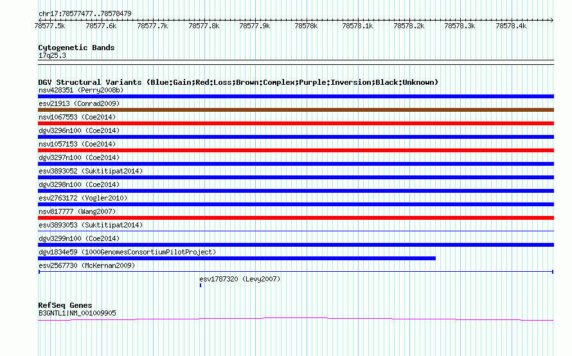This screenshot has height=356, width=572.
Task: Click the 78577.9k ruler tick label
Action: (x=255, y=26)
